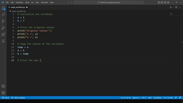Open the Run menu

point(37,3)
